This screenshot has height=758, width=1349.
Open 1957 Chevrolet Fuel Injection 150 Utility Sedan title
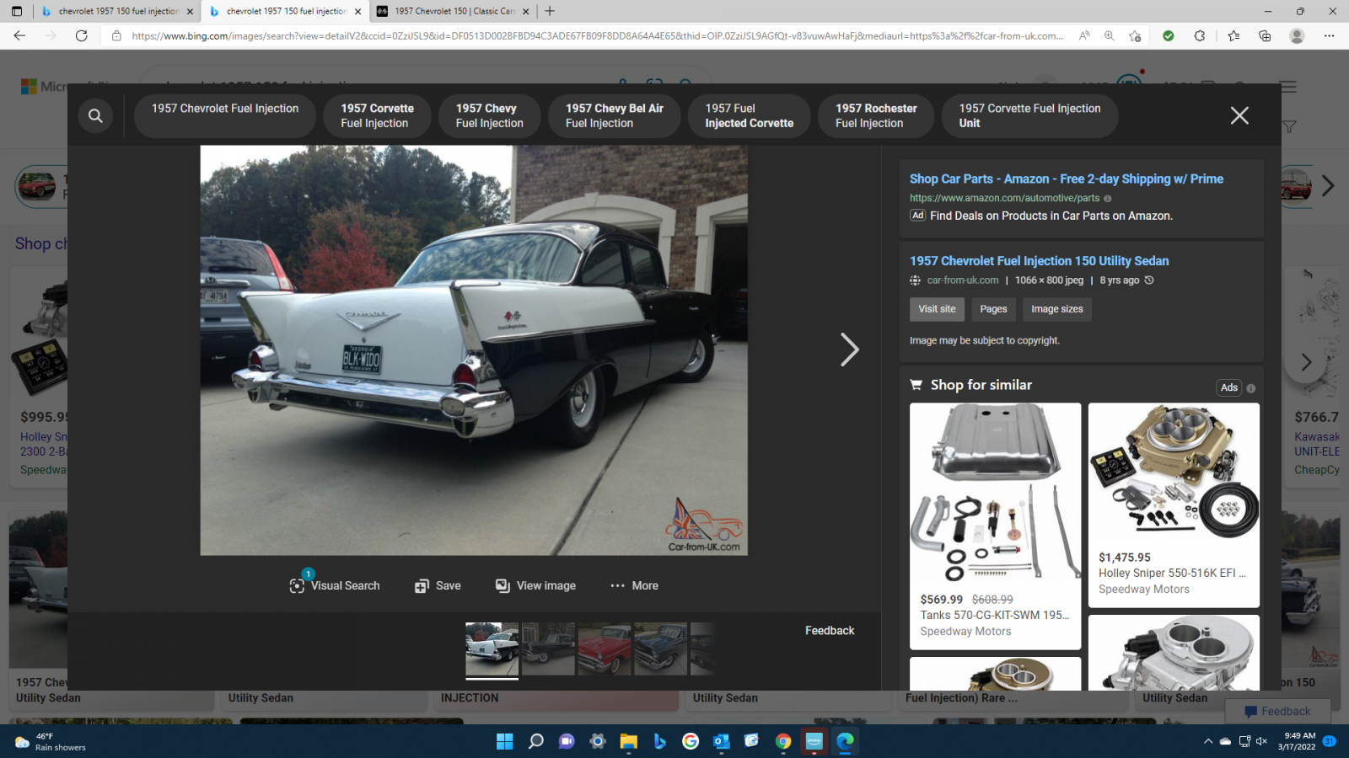[1039, 261]
